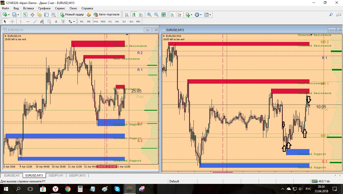Switch to MN timeframe
Viewport: 343px width, 194px height.
click(x=138, y=21)
